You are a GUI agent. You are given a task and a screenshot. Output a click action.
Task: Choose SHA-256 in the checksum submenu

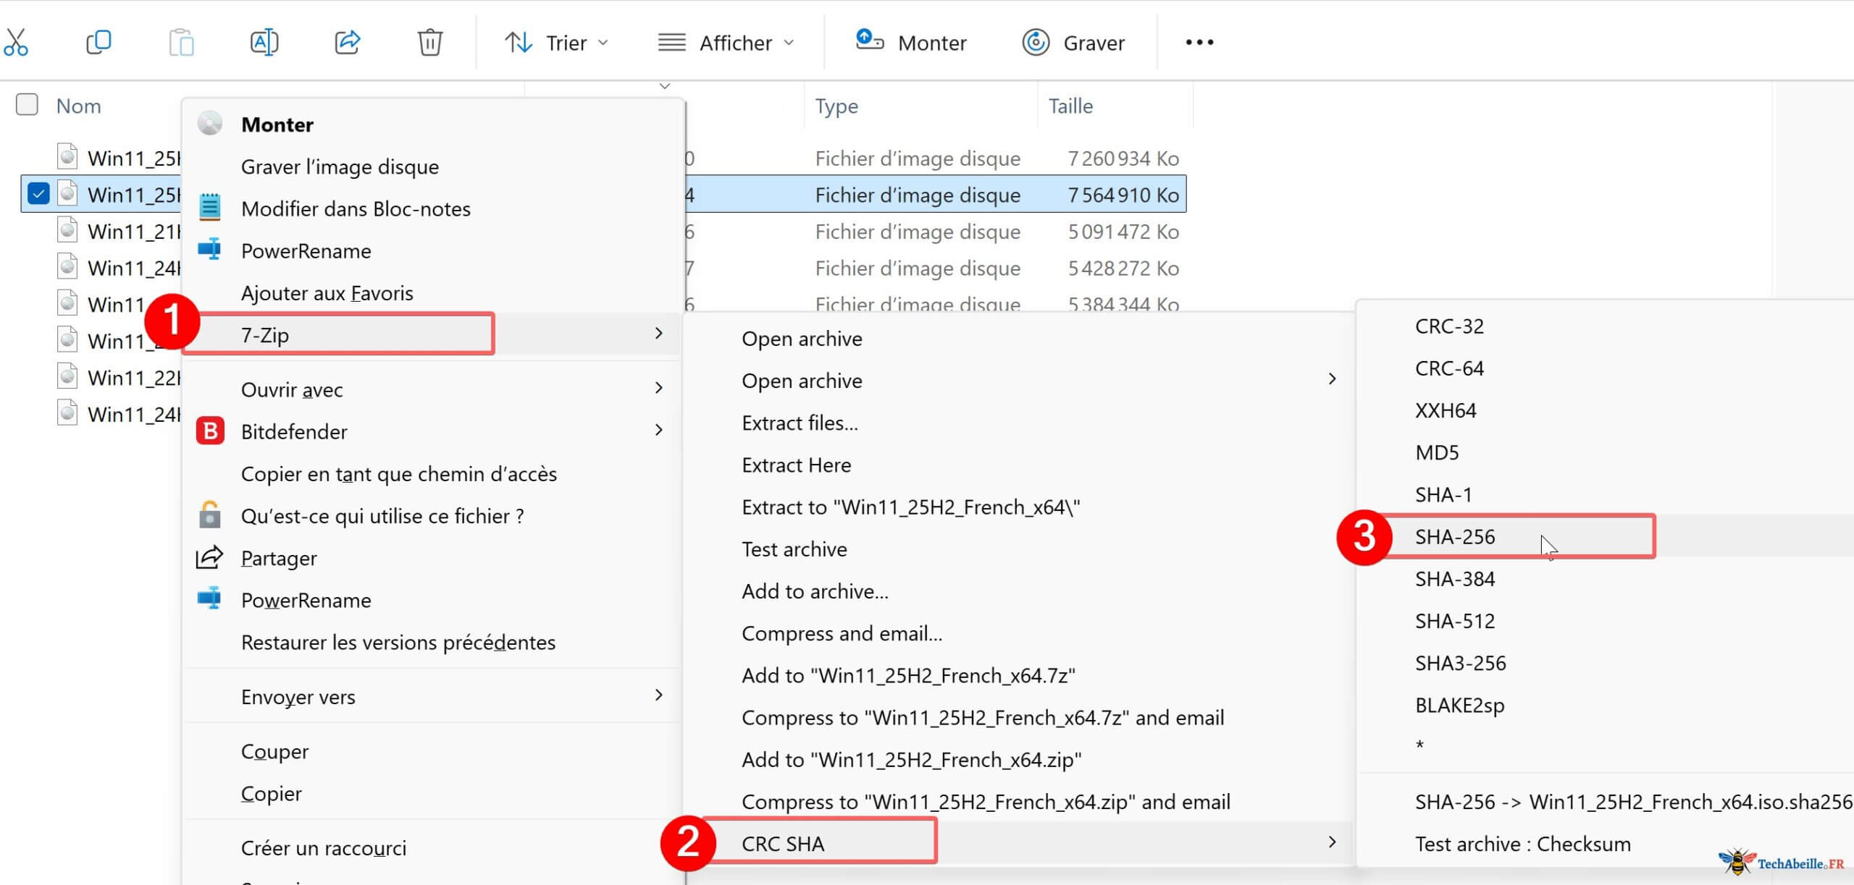1454,536
